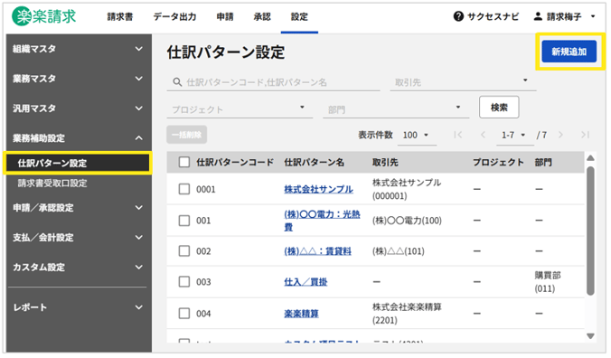Click the 新規追加 button
Screen dimensions: 611x358
pyautogui.click(x=569, y=52)
